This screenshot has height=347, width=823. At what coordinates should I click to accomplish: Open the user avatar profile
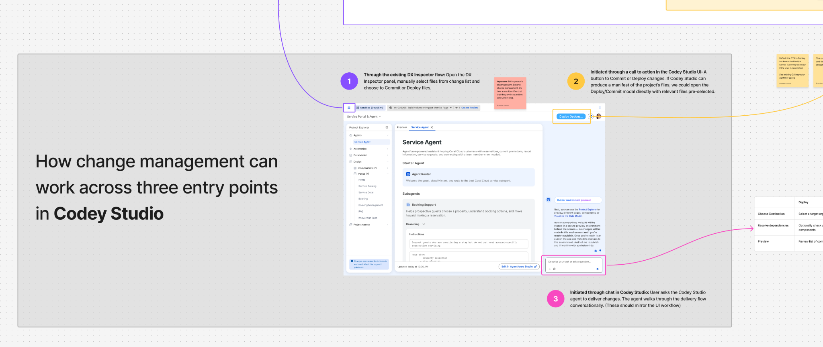[x=598, y=116]
